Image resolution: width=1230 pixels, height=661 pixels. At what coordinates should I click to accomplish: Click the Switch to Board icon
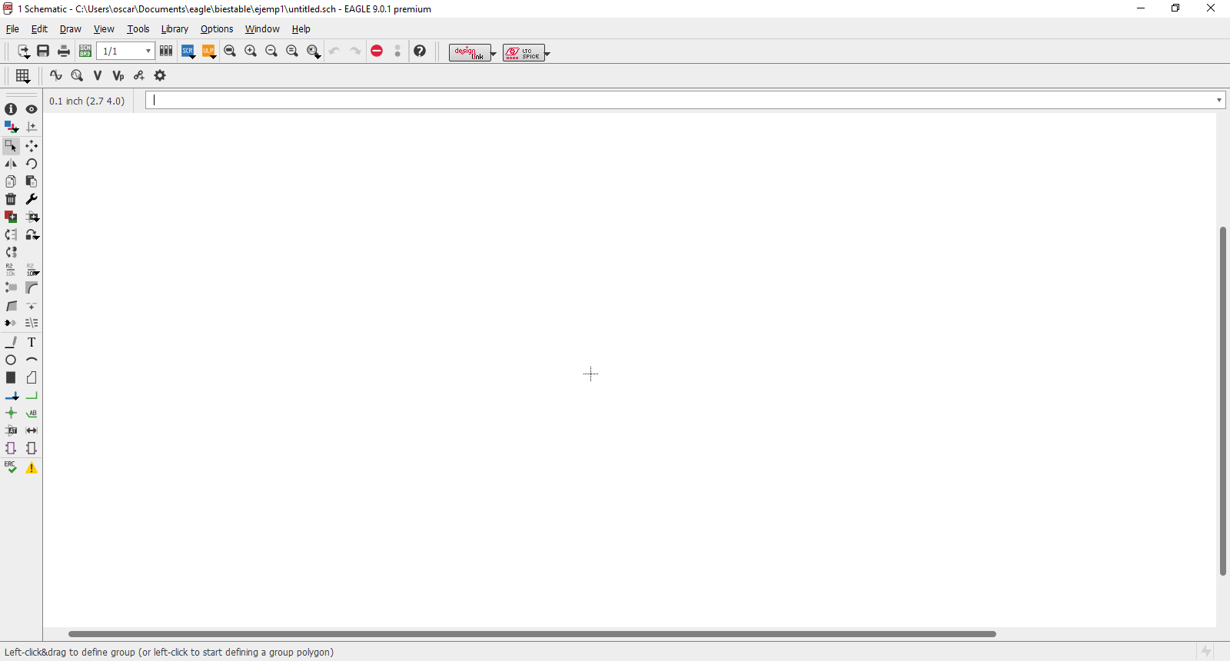tap(85, 51)
